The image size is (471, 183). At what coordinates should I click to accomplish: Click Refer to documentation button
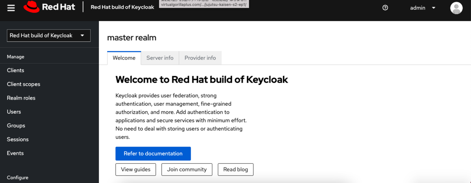click(153, 154)
